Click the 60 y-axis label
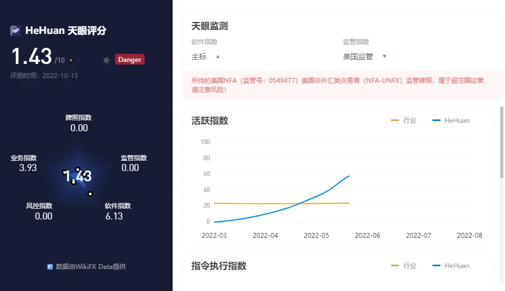The image size is (505, 291). click(x=207, y=174)
